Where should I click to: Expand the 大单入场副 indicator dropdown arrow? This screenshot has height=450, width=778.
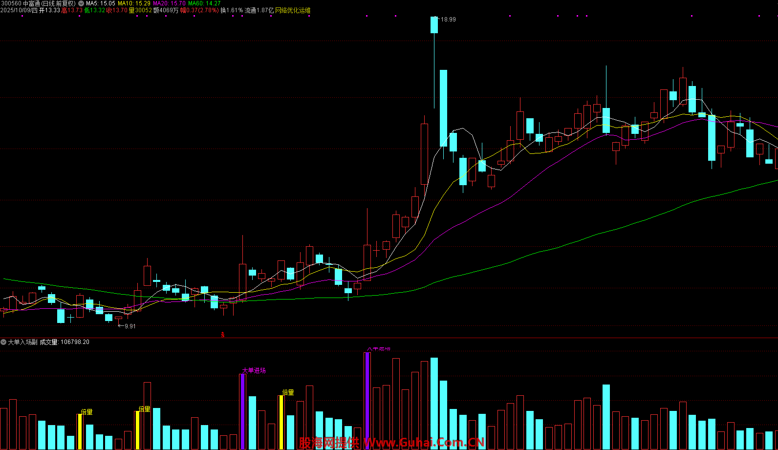[x=4, y=342]
